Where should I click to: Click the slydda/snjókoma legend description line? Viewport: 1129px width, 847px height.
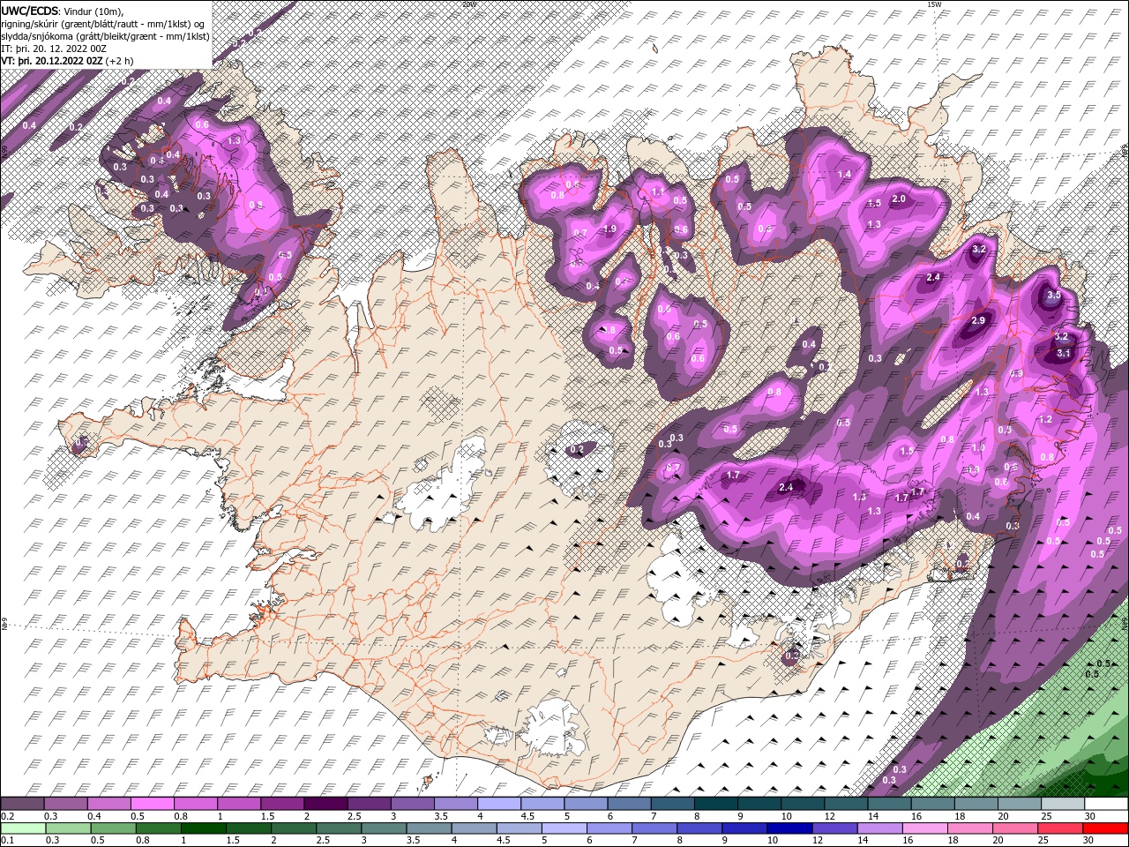pos(105,35)
